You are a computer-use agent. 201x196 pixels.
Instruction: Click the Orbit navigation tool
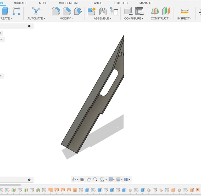(74, 179)
